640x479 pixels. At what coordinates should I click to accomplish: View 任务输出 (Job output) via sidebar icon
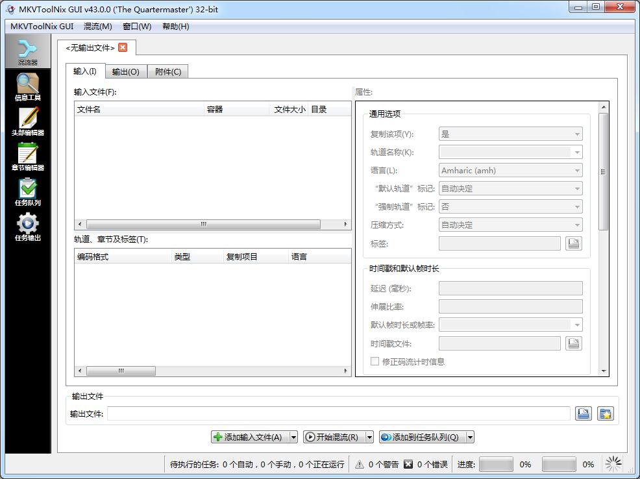click(x=29, y=225)
